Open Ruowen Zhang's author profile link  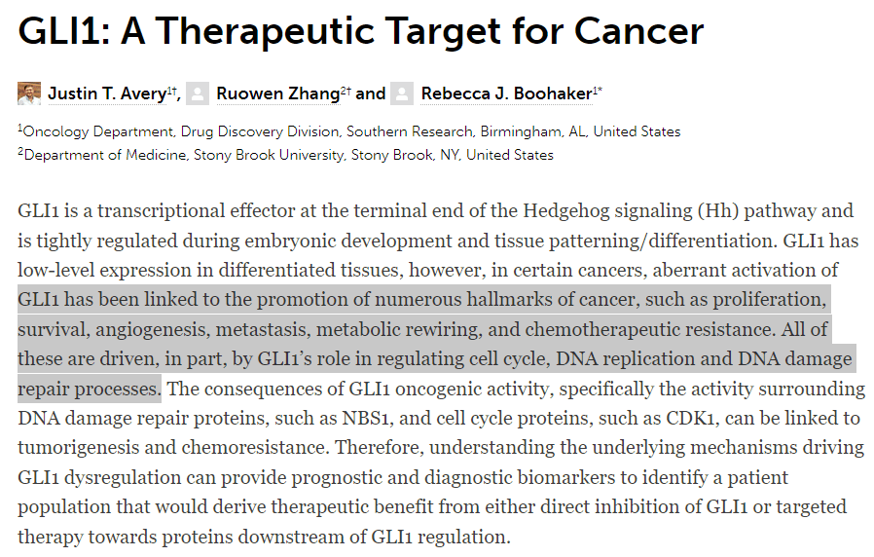pyautogui.click(x=276, y=93)
